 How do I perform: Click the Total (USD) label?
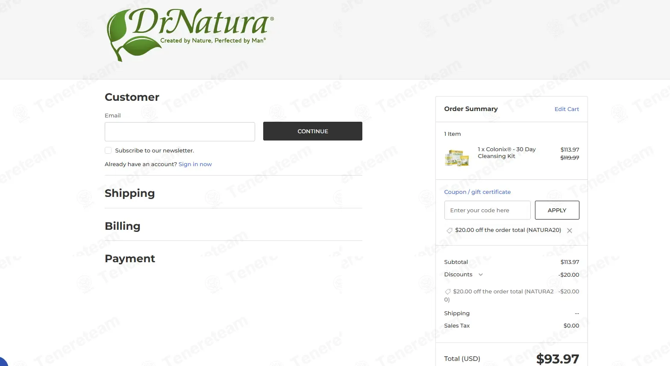pos(462,359)
